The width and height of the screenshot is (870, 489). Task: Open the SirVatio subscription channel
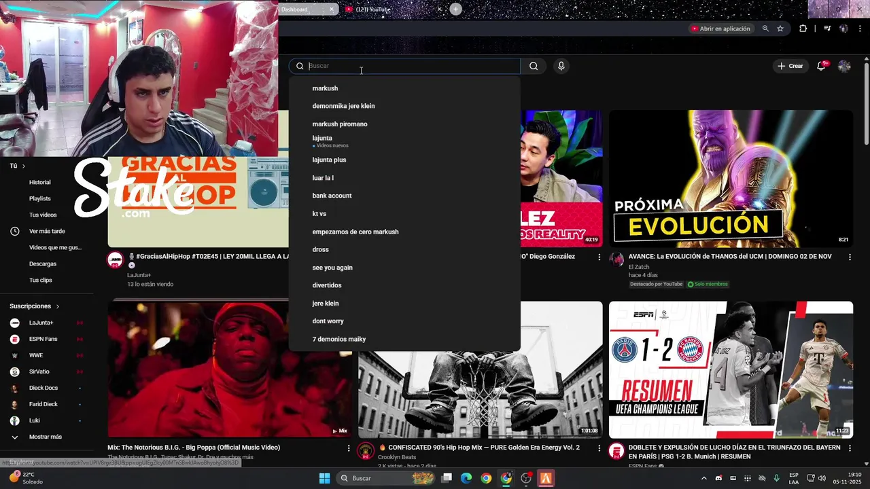coord(39,372)
